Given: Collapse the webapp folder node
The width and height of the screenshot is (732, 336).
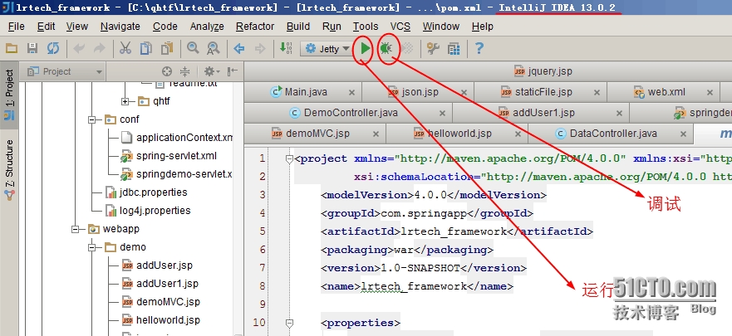Looking at the screenshot, I should pos(75,229).
